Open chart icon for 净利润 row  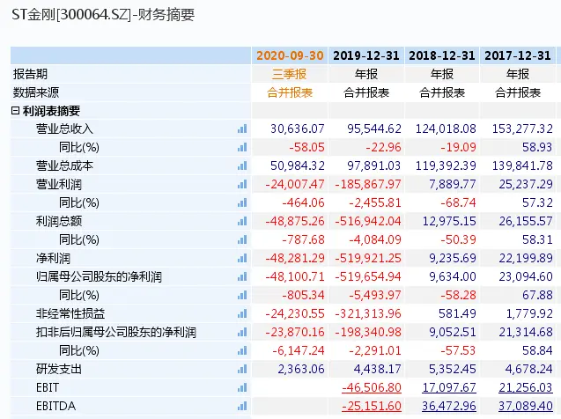242,258
